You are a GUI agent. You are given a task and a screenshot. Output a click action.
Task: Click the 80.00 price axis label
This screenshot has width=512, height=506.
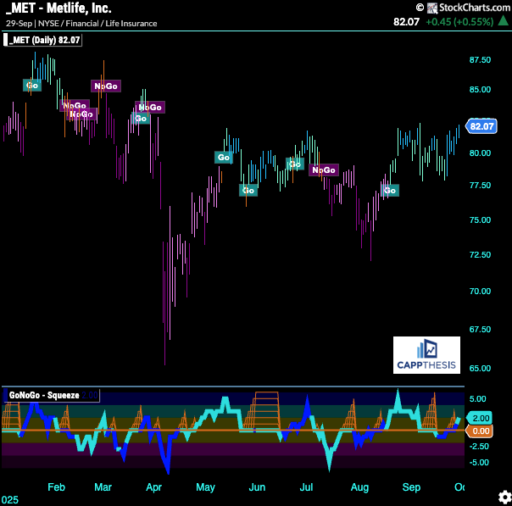point(480,153)
